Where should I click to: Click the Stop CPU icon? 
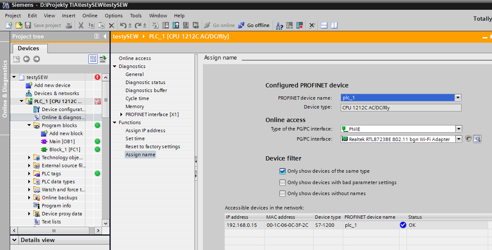(x=300, y=25)
